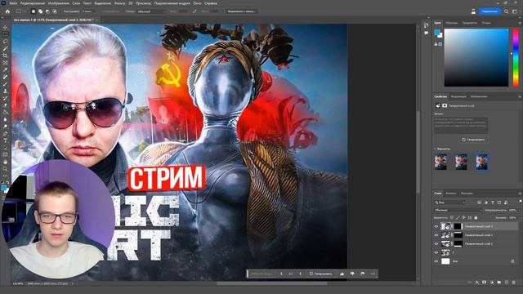Image resolution: width=523 pixels, height=294 pixels.
Task: Select the Frame tool
Action: tap(5, 63)
